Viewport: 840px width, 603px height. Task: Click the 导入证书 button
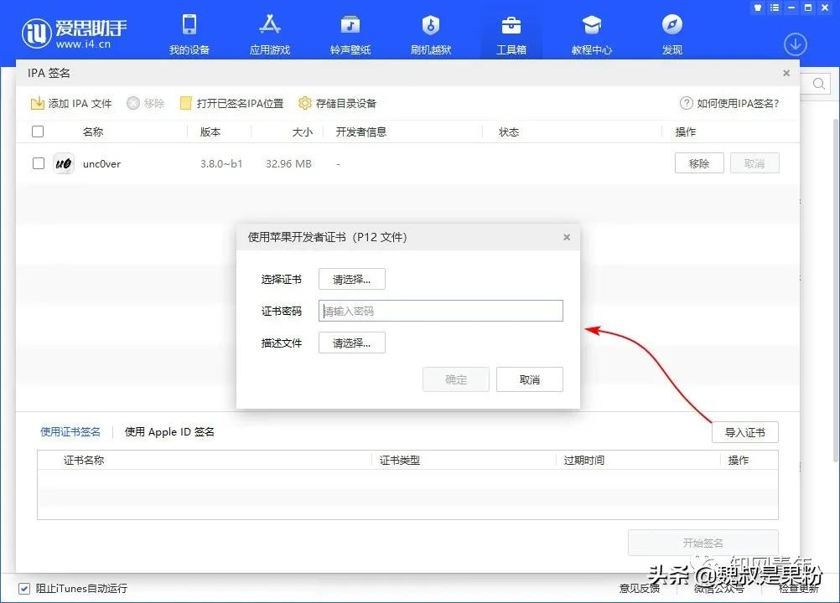click(744, 431)
